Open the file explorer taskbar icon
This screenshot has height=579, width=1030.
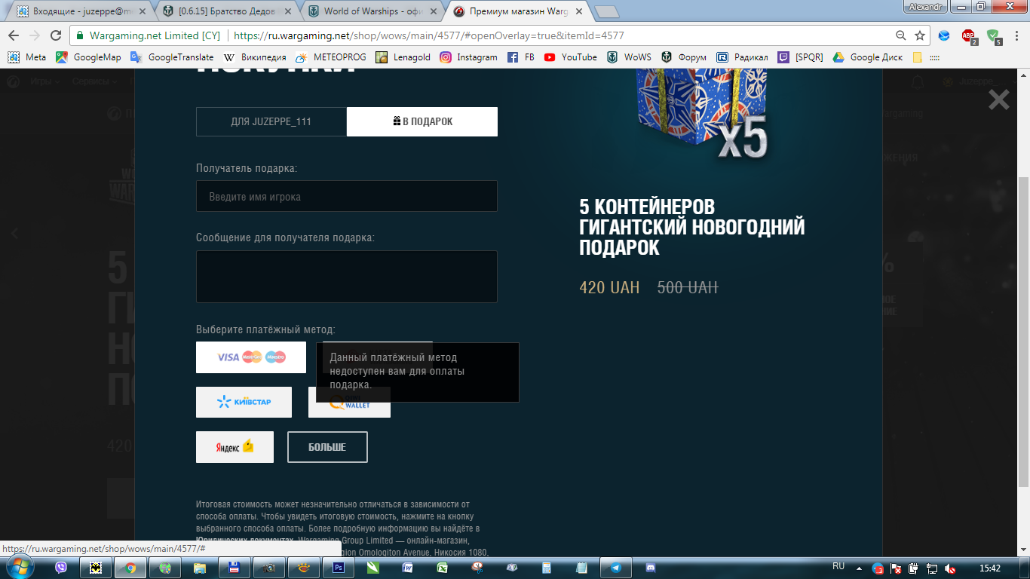click(200, 568)
